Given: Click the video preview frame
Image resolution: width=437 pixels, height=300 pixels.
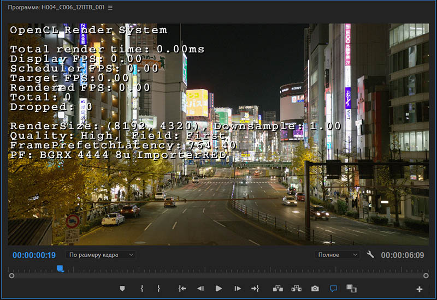Looking at the screenshot, I should [218, 134].
